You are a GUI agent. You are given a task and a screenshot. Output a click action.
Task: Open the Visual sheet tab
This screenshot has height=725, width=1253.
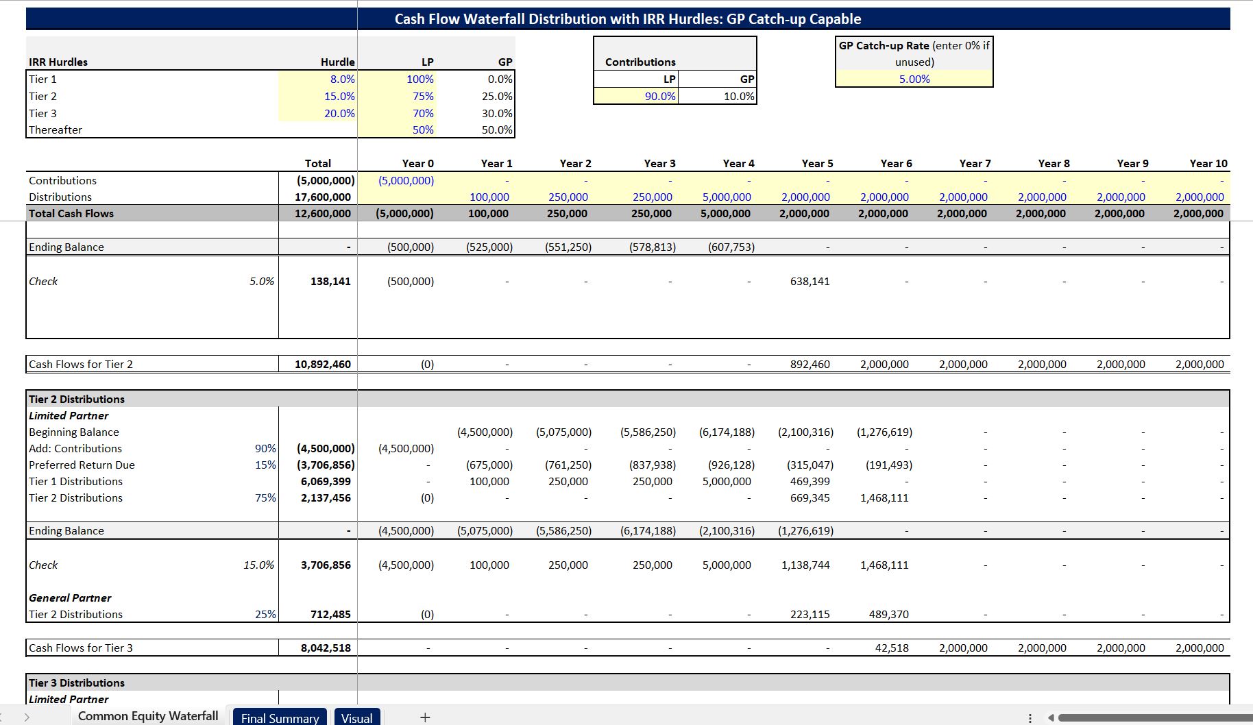[358, 717]
